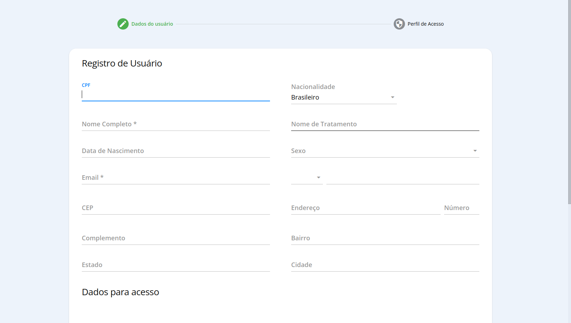Click the Nome Completo field

point(176,124)
